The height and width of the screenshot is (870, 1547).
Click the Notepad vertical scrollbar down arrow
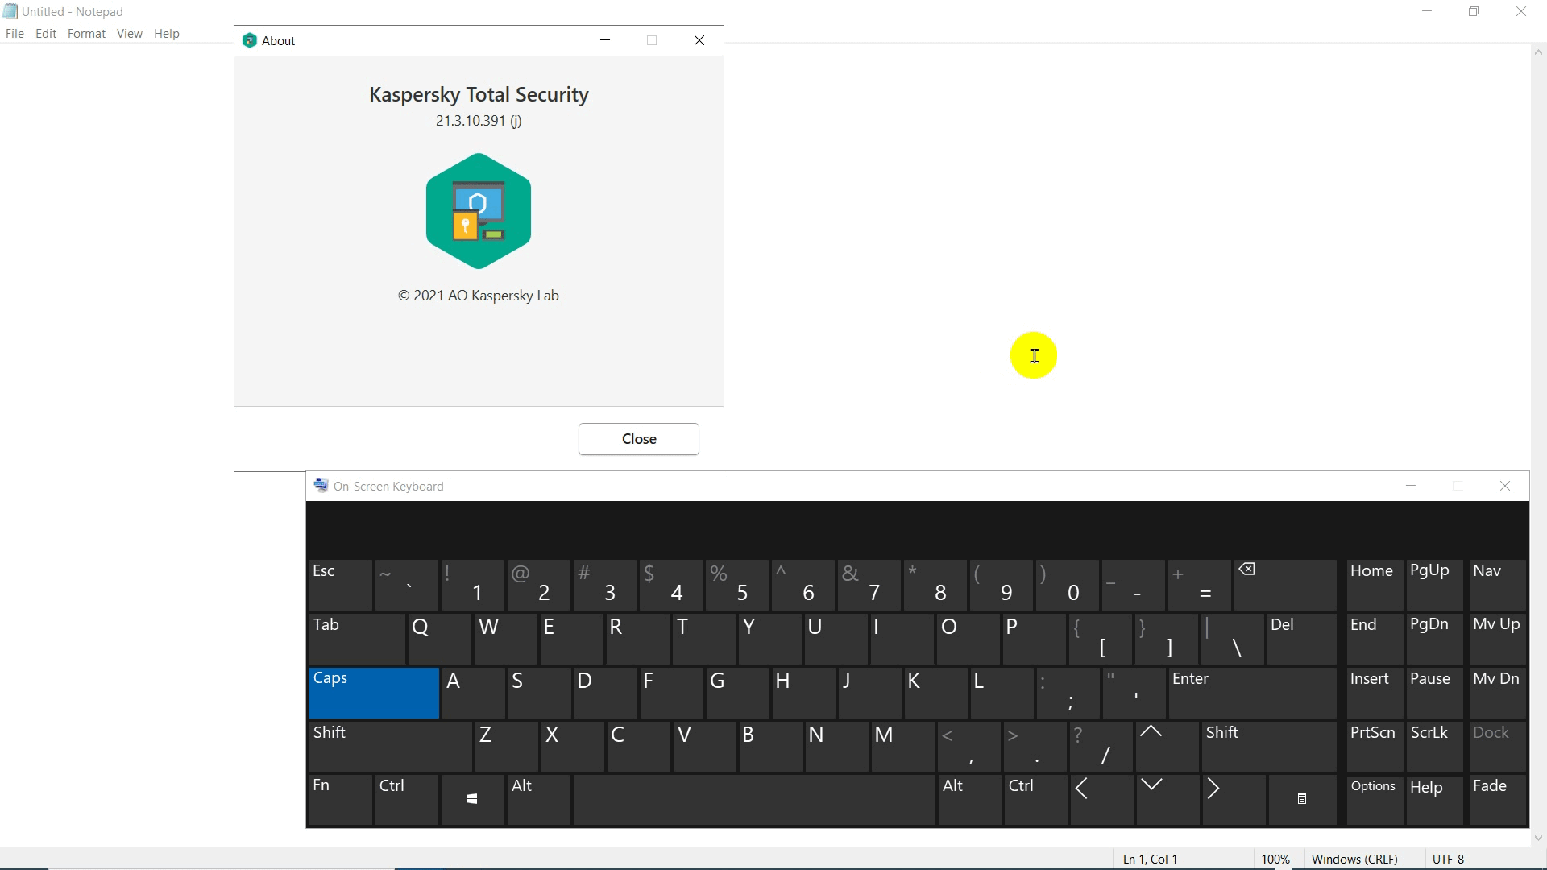point(1538,839)
